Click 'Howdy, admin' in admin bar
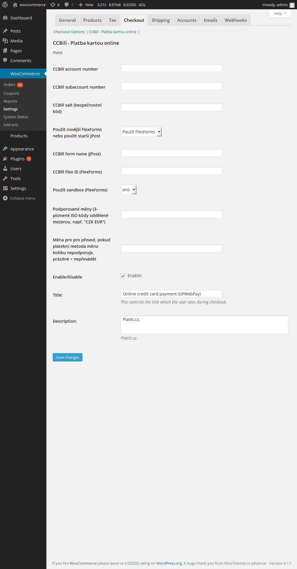This screenshot has height=569, width=297. [x=275, y=5]
